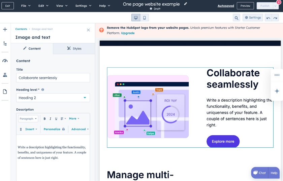Image resolution: width=283 pixels, height=181 pixels.
Task: Click the One page website example title
Action: coord(151,4)
